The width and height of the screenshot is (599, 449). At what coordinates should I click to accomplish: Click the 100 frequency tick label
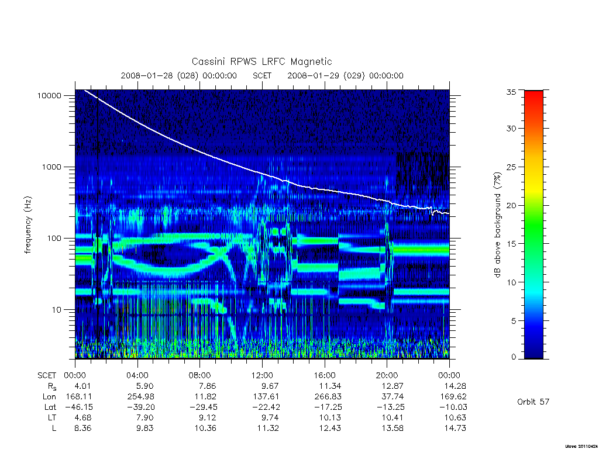[x=54, y=239]
